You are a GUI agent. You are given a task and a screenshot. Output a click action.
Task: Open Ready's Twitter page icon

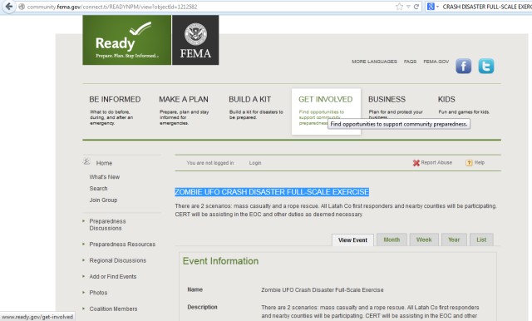point(486,66)
